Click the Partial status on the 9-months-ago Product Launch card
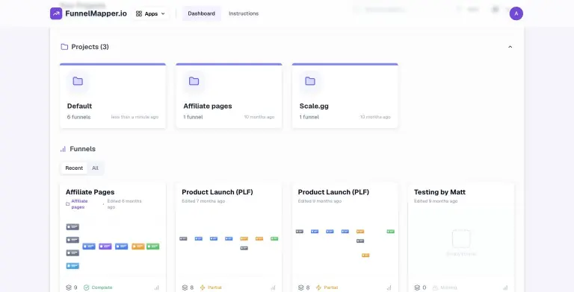Viewport: 574px width, 292px height. (327, 288)
